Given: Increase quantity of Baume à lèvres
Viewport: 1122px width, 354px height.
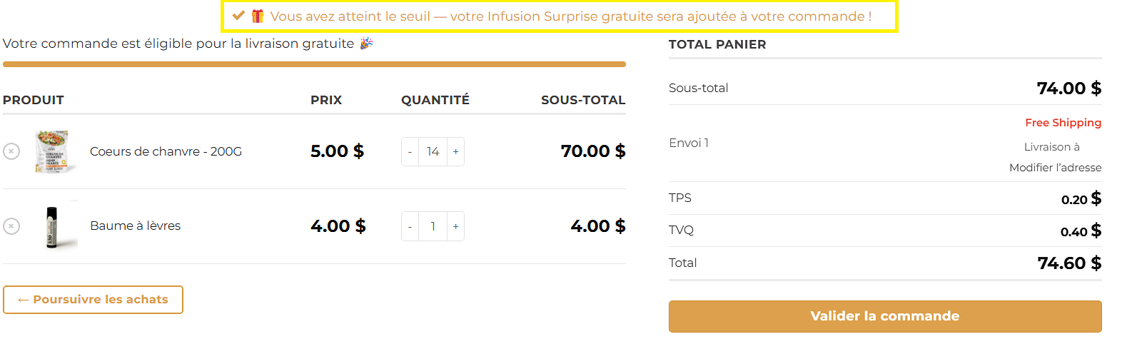Looking at the screenshot, I should pyautogui.click(x=455, y=226).
